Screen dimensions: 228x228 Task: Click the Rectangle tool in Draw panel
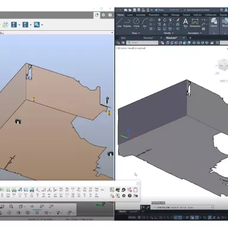(151, 20)
